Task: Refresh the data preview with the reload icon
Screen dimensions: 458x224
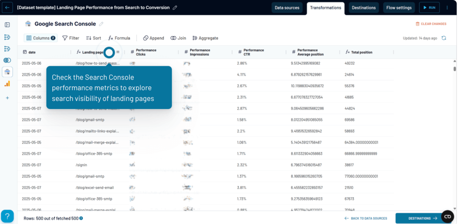Action: click(x=444, y=38)
